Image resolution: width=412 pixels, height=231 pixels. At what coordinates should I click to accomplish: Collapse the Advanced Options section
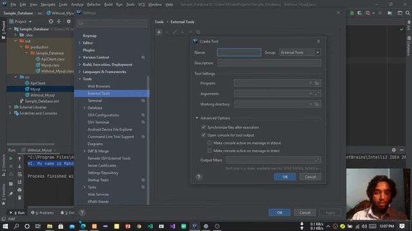(x=197, y=118)
